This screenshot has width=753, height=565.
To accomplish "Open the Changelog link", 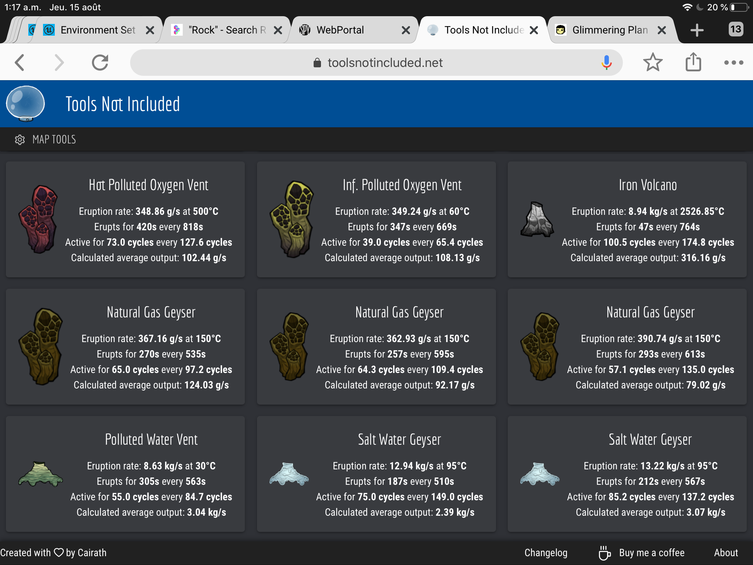I will (x=546, y=552).
